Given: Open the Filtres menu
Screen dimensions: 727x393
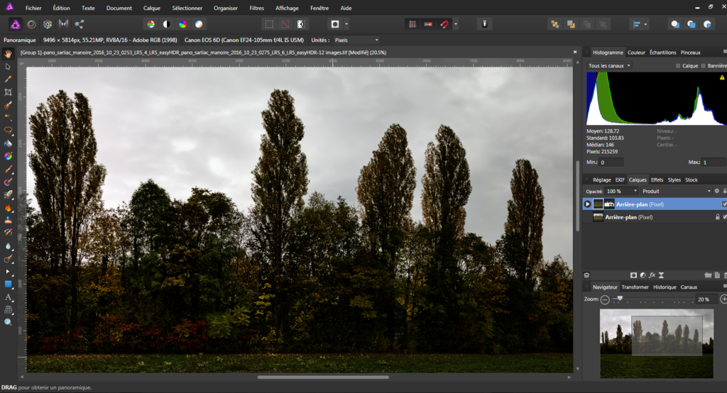Looking at the screenshot, I should (x=256, y=8).
